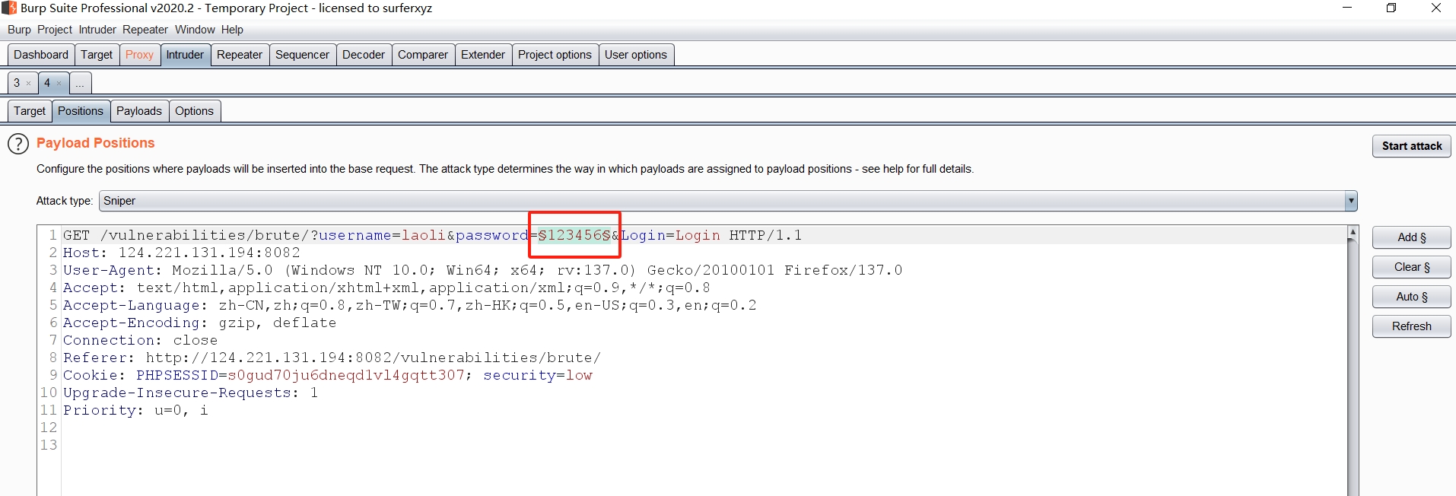Open the Window menu
Screen dimensions: 1456x496
[x=195, y=30]
